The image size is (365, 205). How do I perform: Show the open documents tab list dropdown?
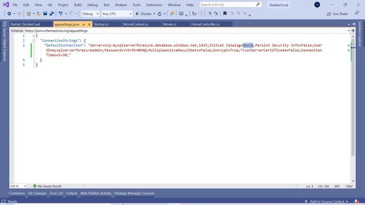349,24
